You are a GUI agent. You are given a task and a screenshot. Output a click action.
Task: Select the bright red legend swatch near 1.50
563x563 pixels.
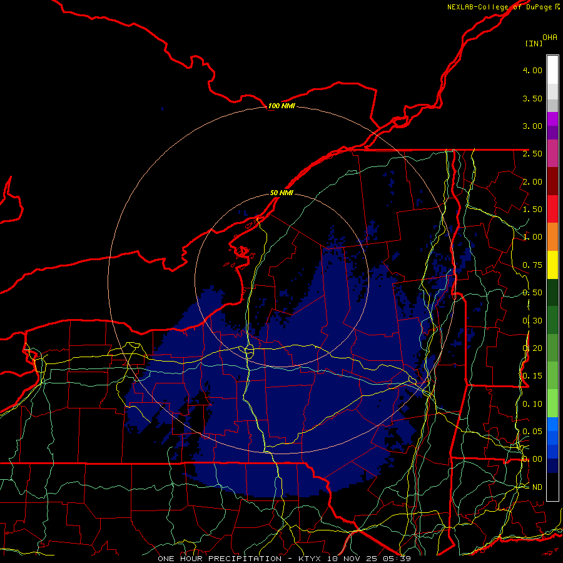pos(552,209)
